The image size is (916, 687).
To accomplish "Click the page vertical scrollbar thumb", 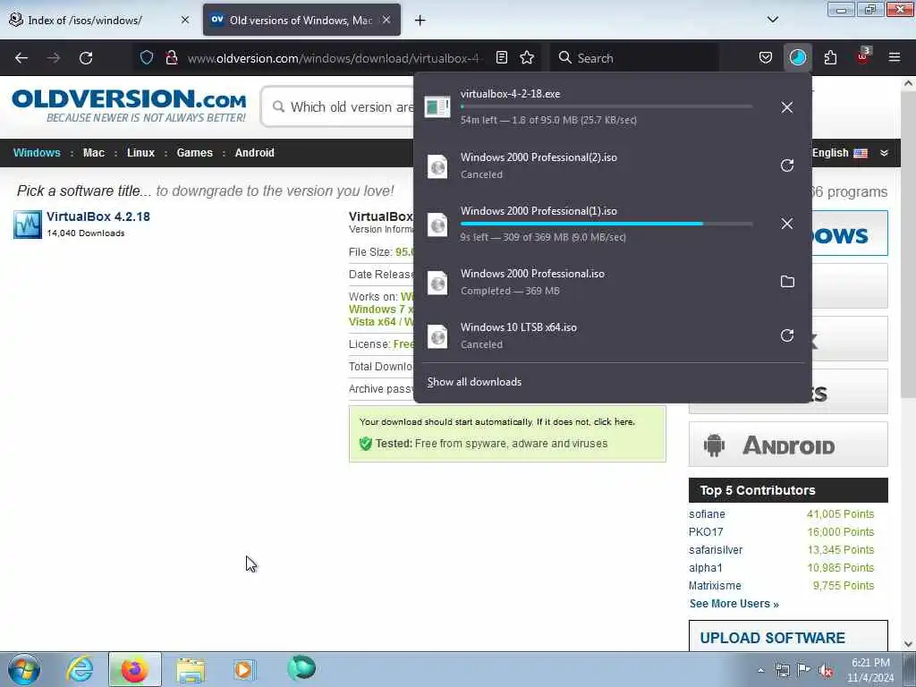I will pyautogui.click(x=908, y=245).
